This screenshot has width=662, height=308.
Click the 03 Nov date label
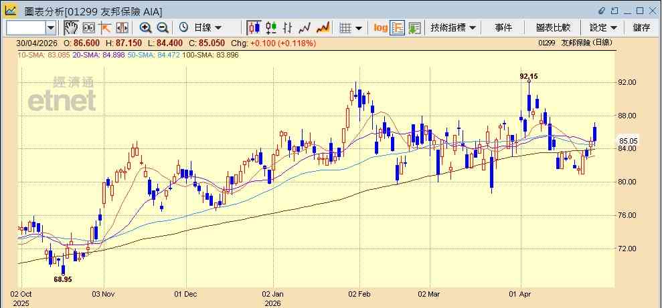coord(104,294)
